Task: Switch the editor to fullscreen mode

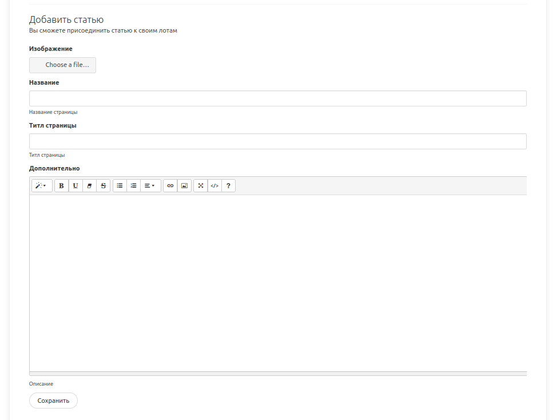Action: tap(201, 186)
